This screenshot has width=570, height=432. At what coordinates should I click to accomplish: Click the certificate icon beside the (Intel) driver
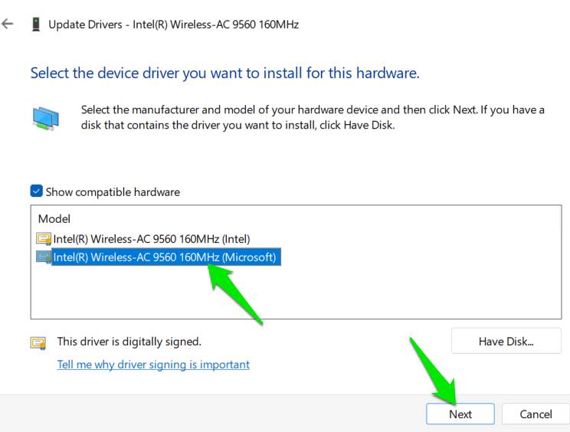[x=44, y=239]
